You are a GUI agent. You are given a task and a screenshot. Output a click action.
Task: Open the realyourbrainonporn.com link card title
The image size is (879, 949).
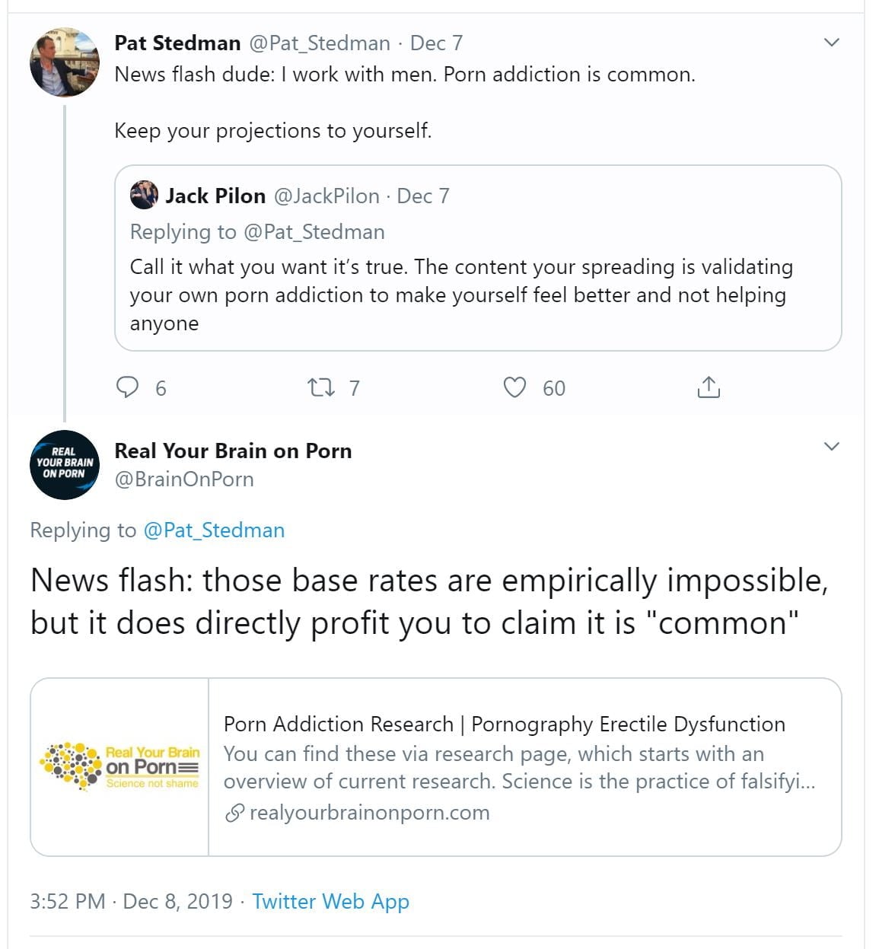pos(504,724)
